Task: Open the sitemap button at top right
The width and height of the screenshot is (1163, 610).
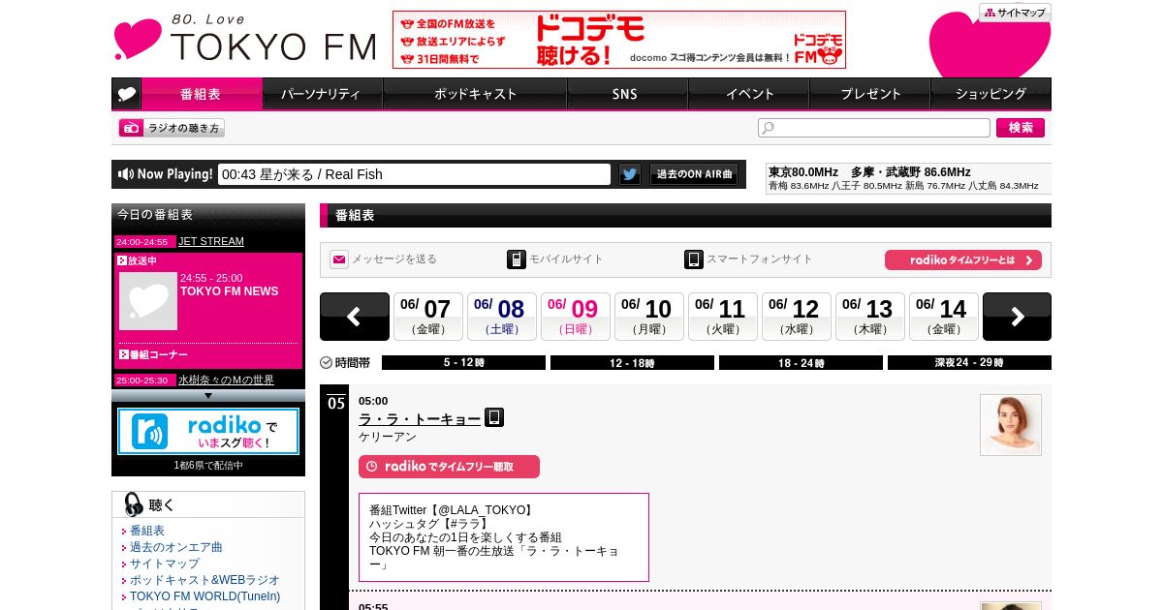Action: click(x=1015, y=13)
